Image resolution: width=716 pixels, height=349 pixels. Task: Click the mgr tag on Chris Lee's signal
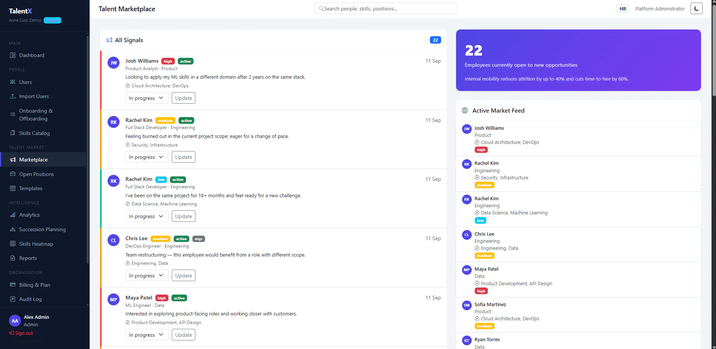199,239
